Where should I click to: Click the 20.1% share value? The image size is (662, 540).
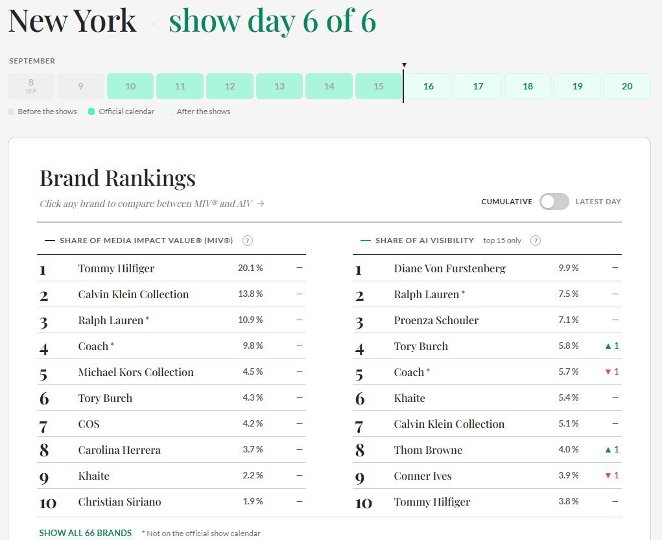[x=250, y=268]
